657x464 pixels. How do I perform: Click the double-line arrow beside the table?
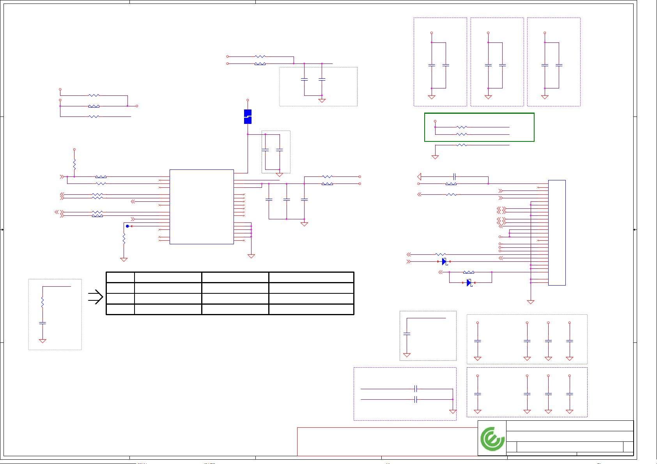point(96,297)
